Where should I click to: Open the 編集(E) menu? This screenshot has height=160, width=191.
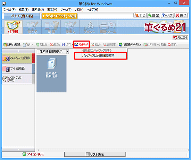[24, 10]
